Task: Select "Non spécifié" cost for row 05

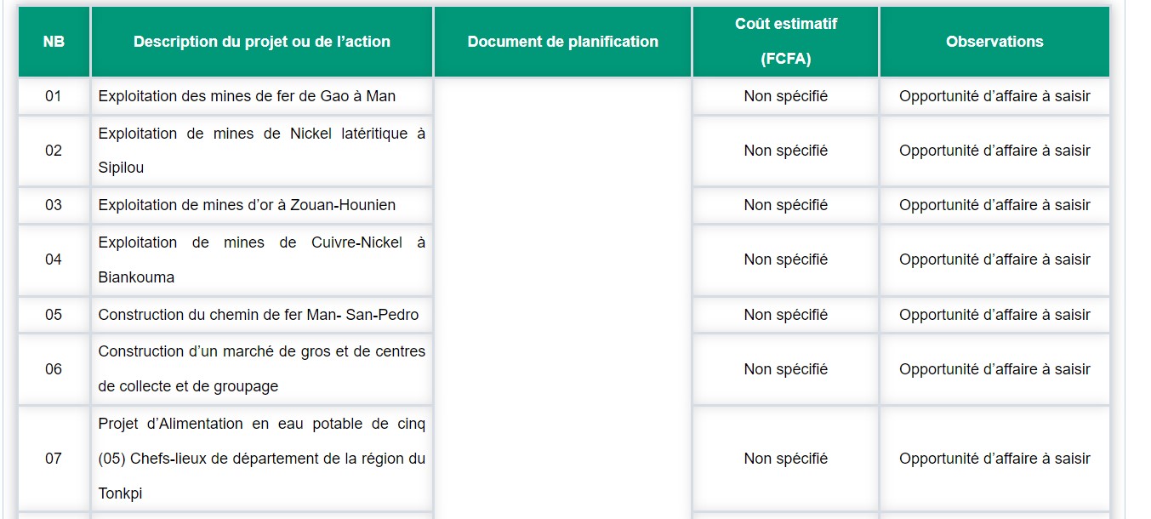Action: (785, 315)
